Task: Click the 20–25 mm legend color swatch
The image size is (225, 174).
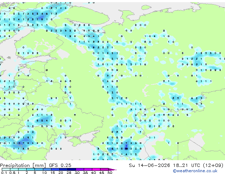Action: 63,169
